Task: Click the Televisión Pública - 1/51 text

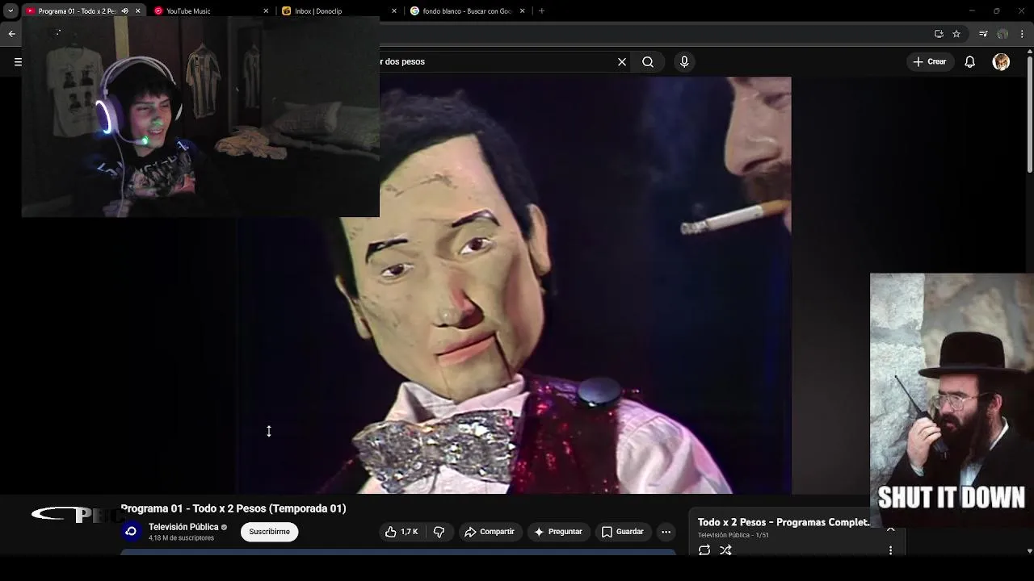Action: pos(733,535)
